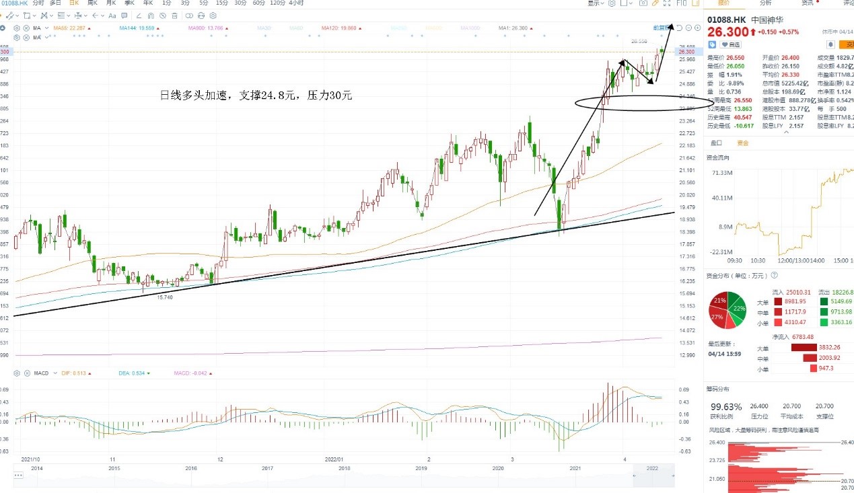Toggle the orange side panel icon
This screenshot has height=493, width=854.
[x=696, y=3]
